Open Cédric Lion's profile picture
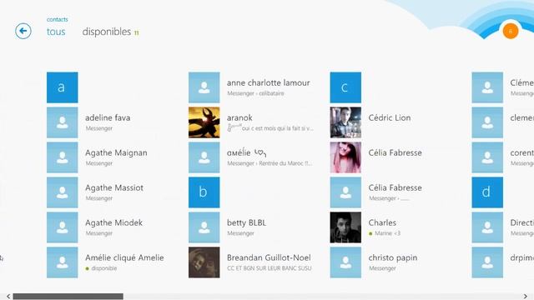Image resolution: width=534 pixels, height=300 pixels. pos(345,122)
